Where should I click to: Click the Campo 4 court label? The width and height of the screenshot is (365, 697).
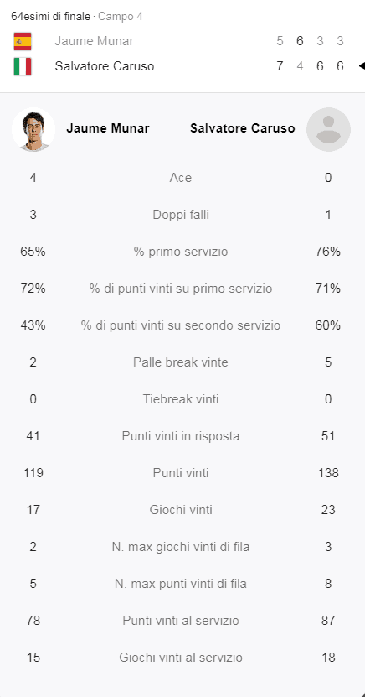click(121, 17)
